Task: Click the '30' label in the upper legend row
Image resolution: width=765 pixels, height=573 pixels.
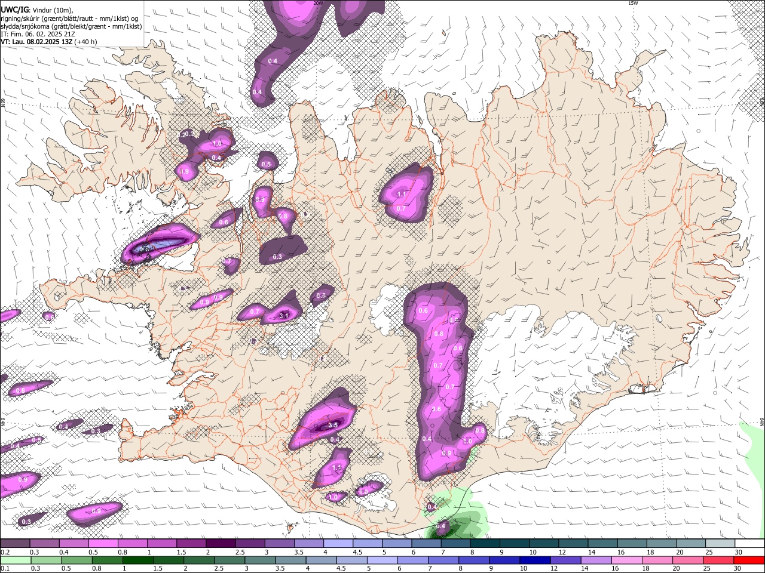Action: pyautogui.click(x=739, y=552)
